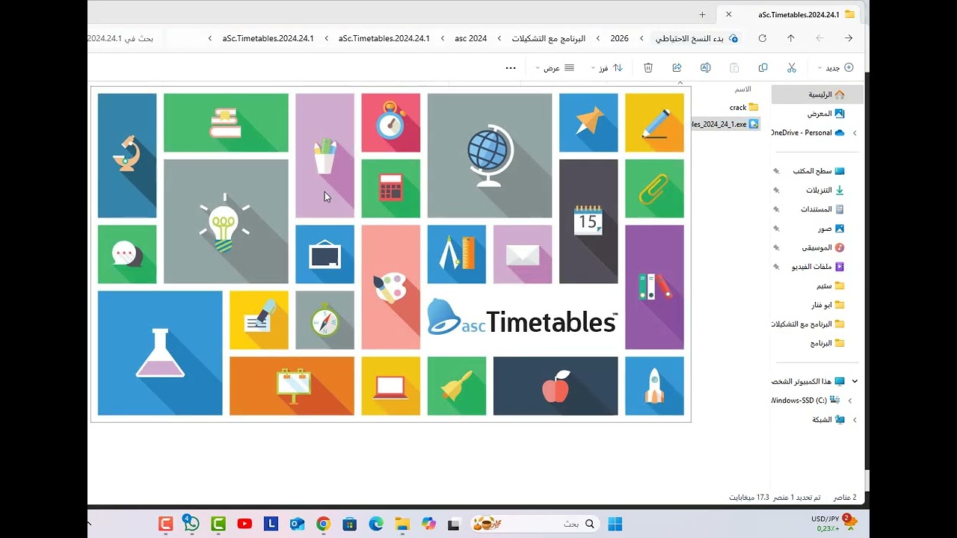Click the Windows Start button
Image resolution: width=957 pixels, height=538 pixels.
click(615, 524)
